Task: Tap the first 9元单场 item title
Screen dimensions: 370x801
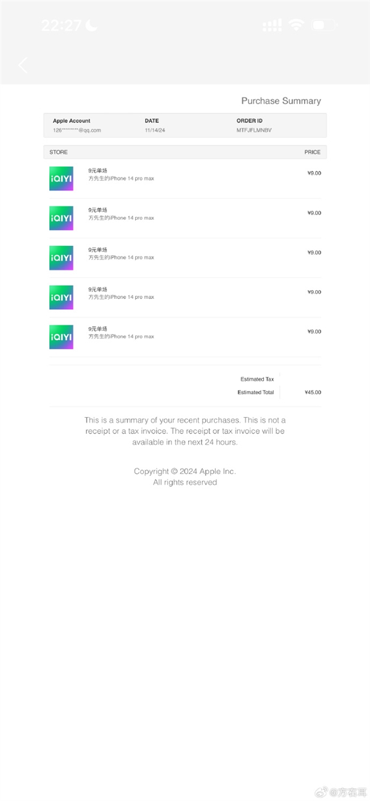Action: 97,170
